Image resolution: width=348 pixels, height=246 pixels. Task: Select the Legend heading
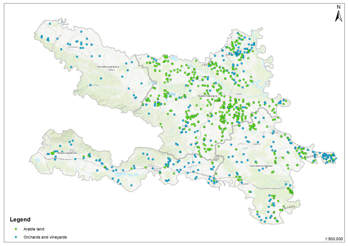click(20, 220)
